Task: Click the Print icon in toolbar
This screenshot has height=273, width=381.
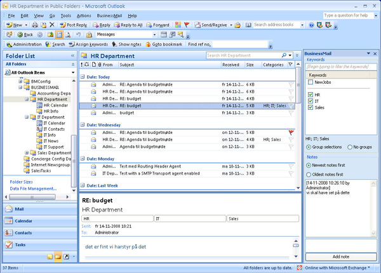Action: point(35,25)
